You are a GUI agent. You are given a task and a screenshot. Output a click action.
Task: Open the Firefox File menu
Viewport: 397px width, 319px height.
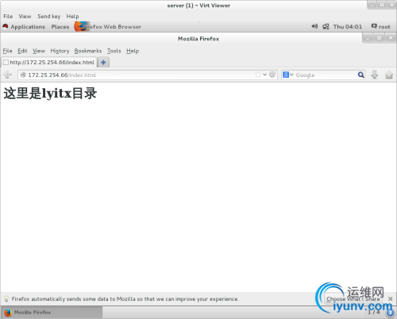click(x=7, y=51)
